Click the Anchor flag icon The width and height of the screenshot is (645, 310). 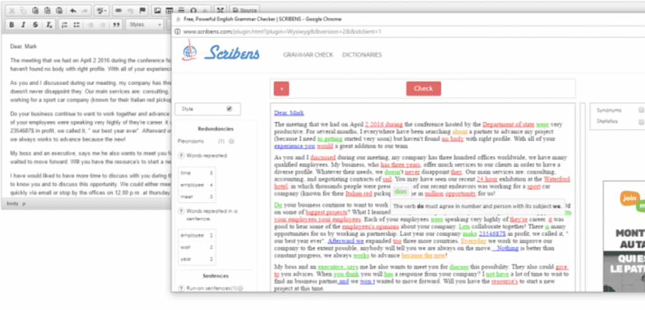click(143, 10)
